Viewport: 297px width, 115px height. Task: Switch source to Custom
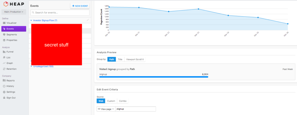[111, 101]
